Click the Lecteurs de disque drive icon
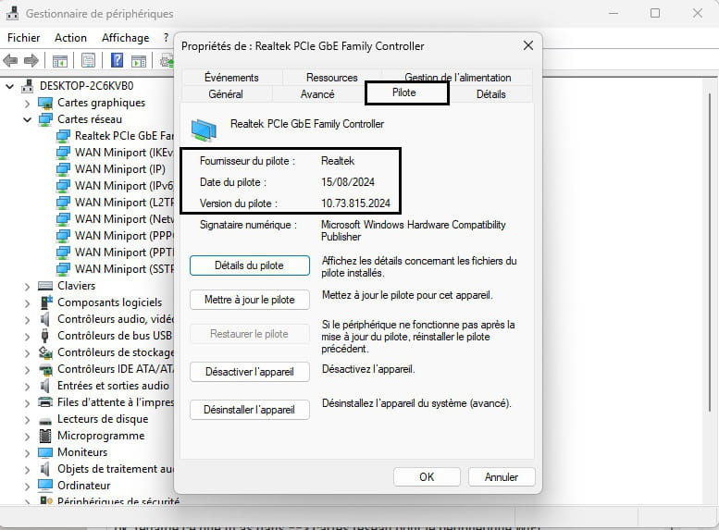 pyautogui.click(x=45, y=420)
